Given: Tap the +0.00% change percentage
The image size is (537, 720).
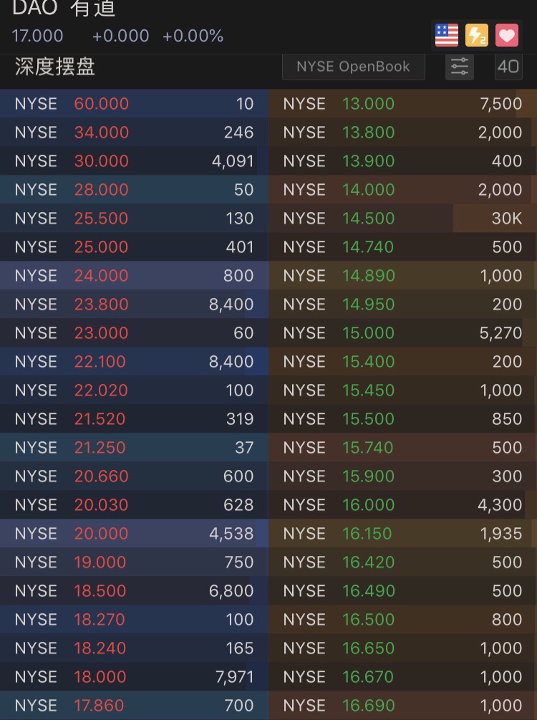Looking at the screenshot, I should pos(193,36).
